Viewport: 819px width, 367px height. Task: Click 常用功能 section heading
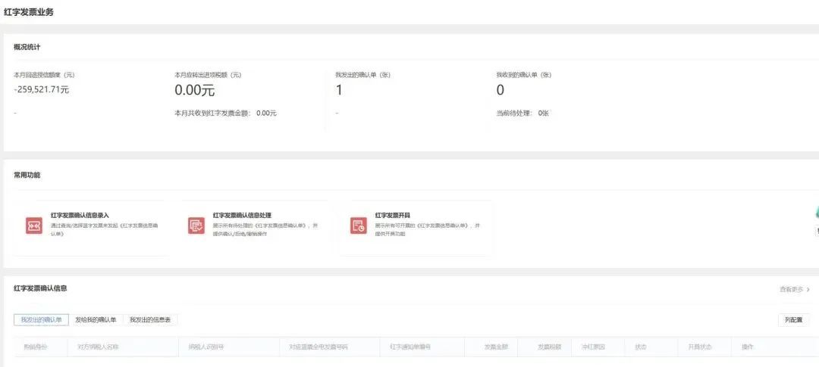click(x=27, y=175)
